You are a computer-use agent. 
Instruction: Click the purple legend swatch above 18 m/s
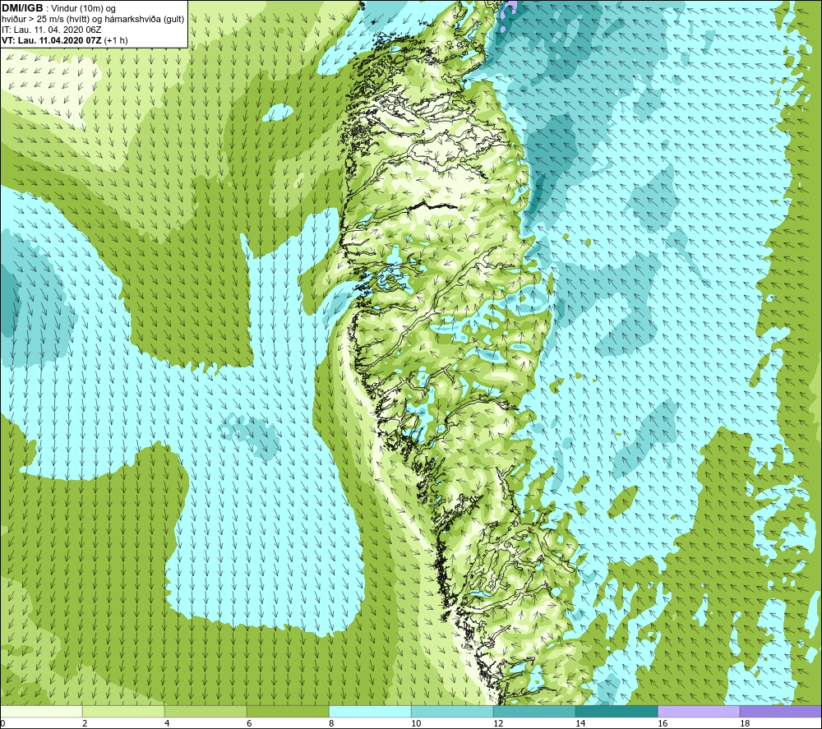tap(781, 711)
